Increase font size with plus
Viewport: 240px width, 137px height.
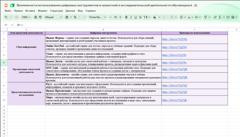(x=120, y=17)
